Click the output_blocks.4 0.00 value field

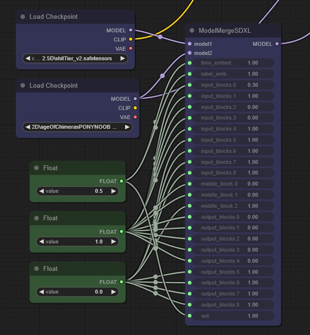click(x=233, y=261)
